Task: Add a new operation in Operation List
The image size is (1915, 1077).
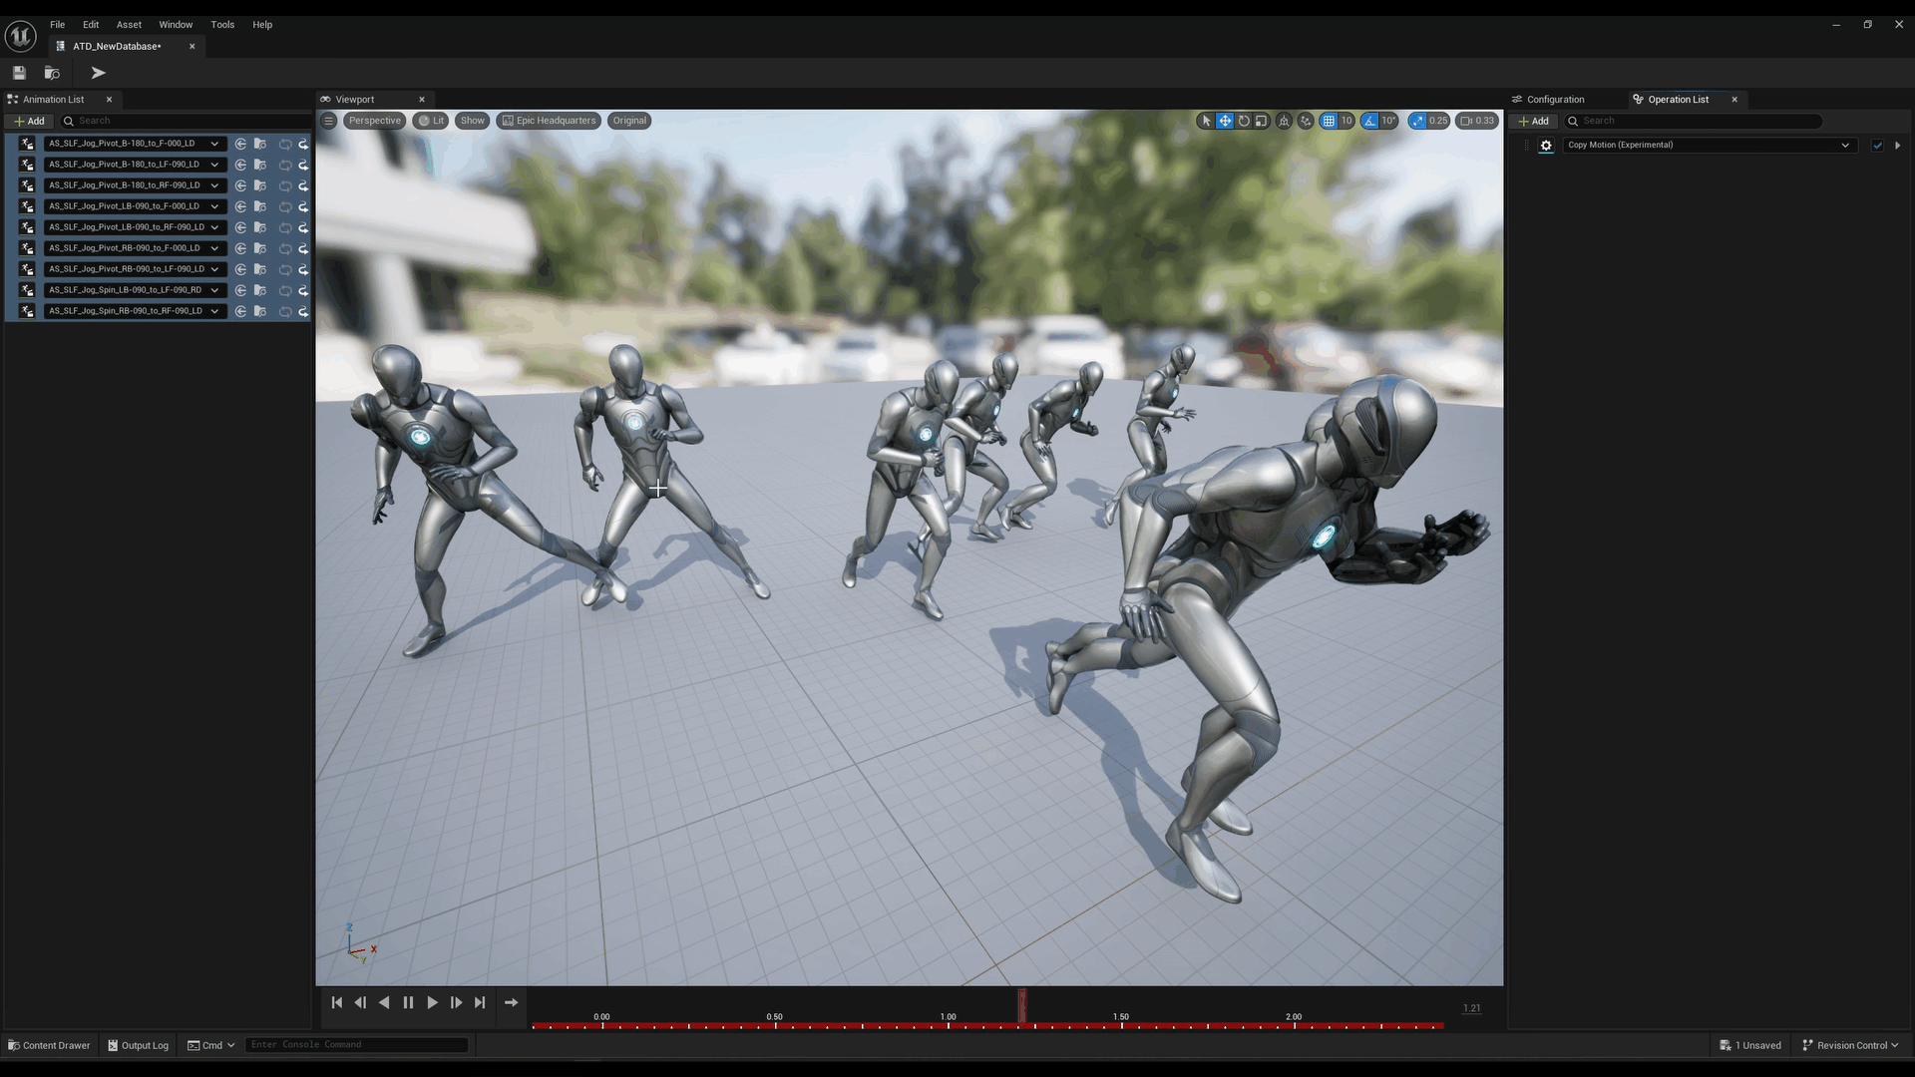Action: coord(1534,122)
